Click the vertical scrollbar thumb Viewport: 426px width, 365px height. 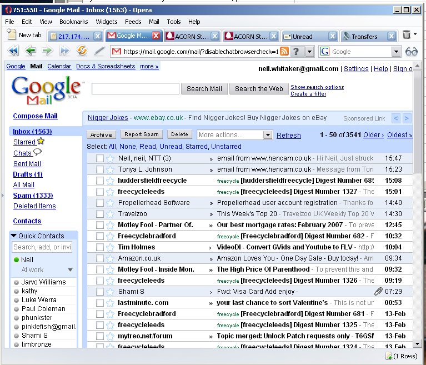point(417,121)
